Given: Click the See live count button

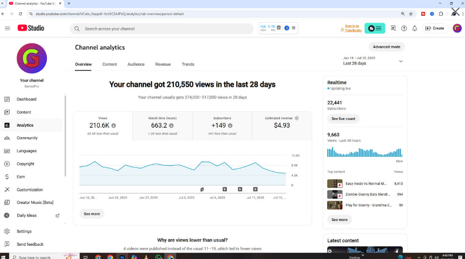Looking at the screenshot, I should (x=343, y=119).
